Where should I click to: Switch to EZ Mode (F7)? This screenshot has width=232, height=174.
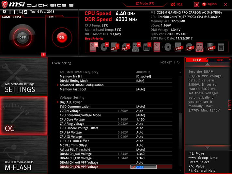(x=145, y=4)
